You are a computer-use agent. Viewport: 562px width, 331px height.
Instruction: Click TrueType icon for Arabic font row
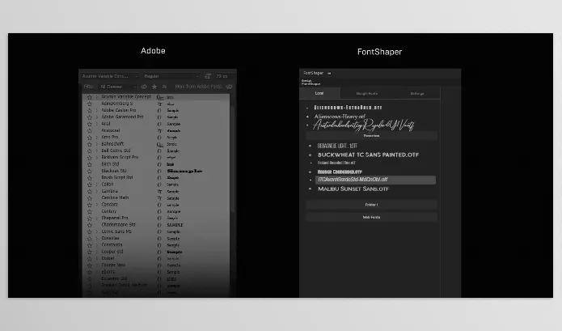pos(159,130)
